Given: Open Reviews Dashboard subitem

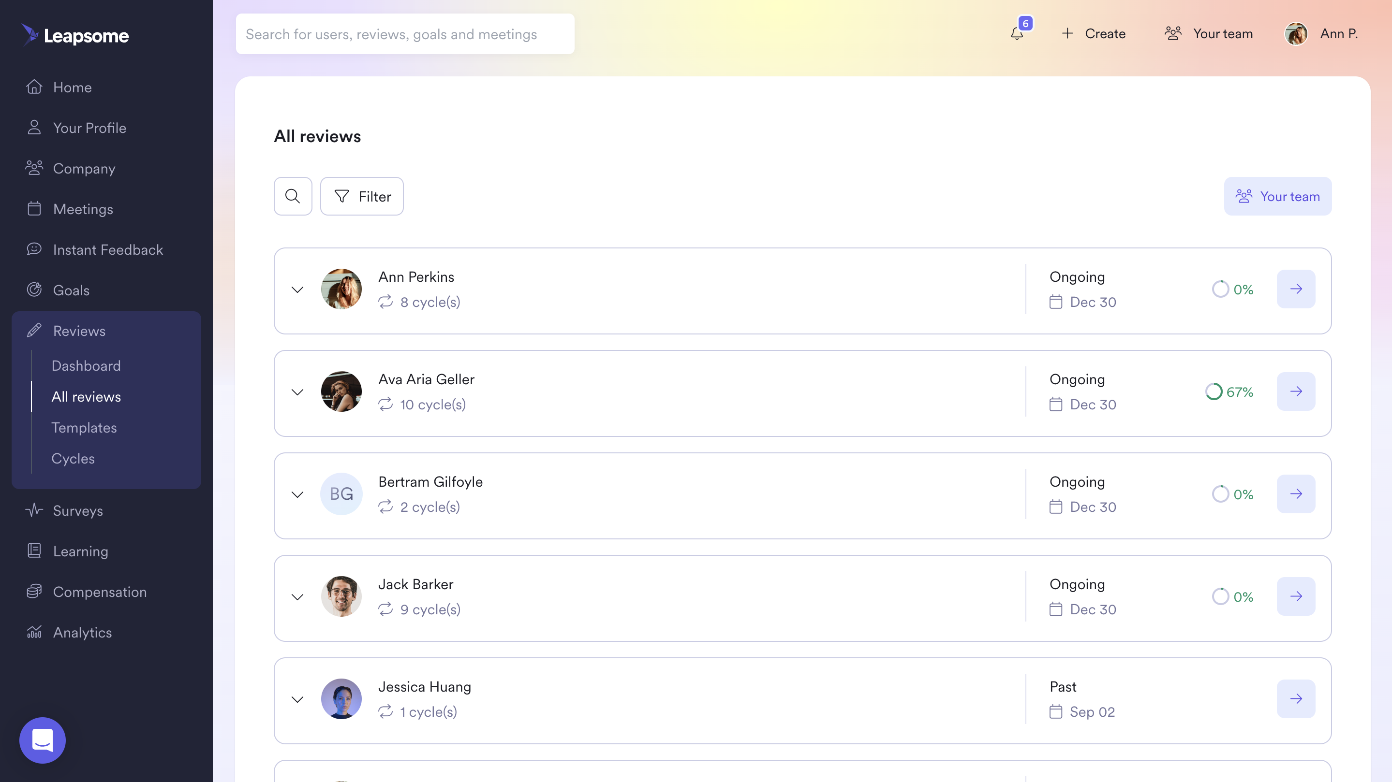Looking at the screenshot, I should coord(86,365).
